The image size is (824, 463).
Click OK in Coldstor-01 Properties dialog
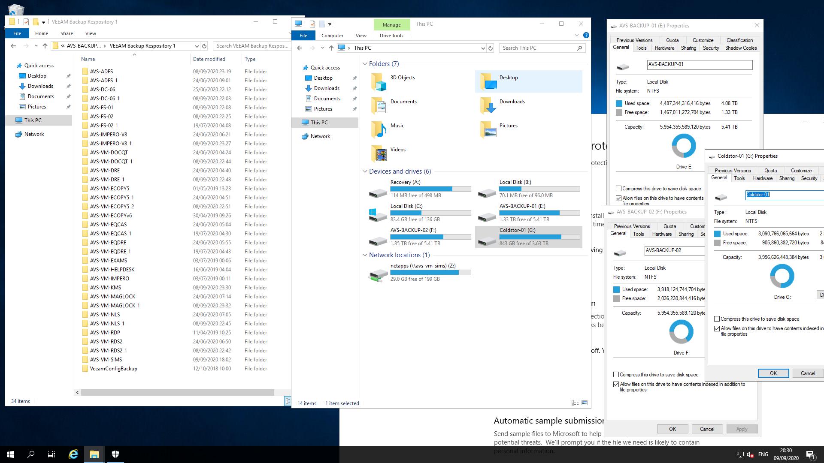pyautogui.click(x=773, y=373)
